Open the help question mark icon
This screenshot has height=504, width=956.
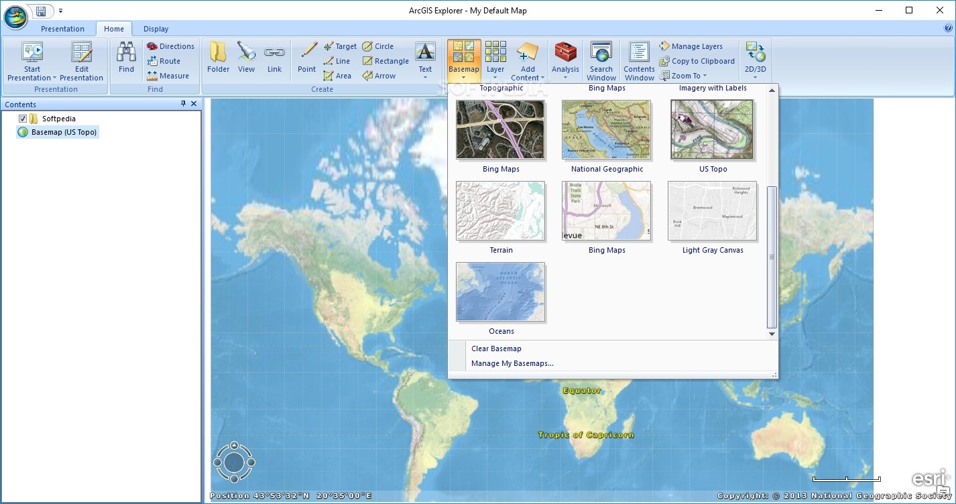(948, 28)
